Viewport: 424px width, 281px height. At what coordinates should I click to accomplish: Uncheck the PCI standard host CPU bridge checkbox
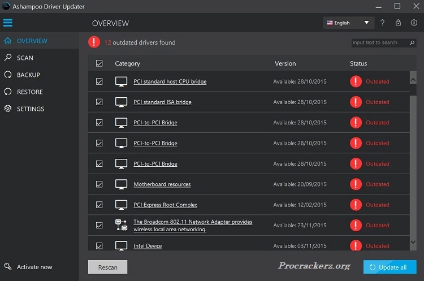tap(99, 81)
